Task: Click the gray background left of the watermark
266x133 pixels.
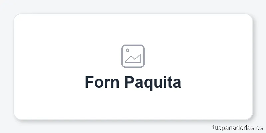Action: pyautogui.click(x=133, y=127)
